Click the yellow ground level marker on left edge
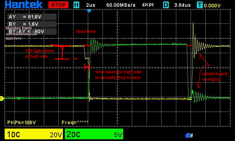This screenshot has width=235, height=141. click(x=1, y=98)
